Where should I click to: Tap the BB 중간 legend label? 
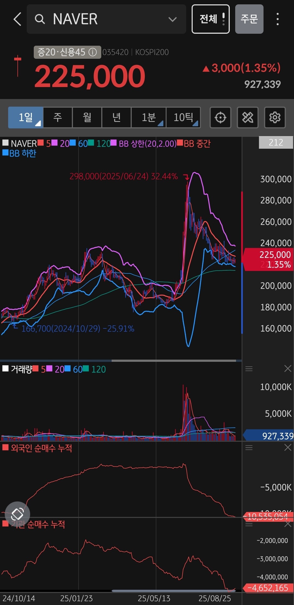[x=197, y=144]
